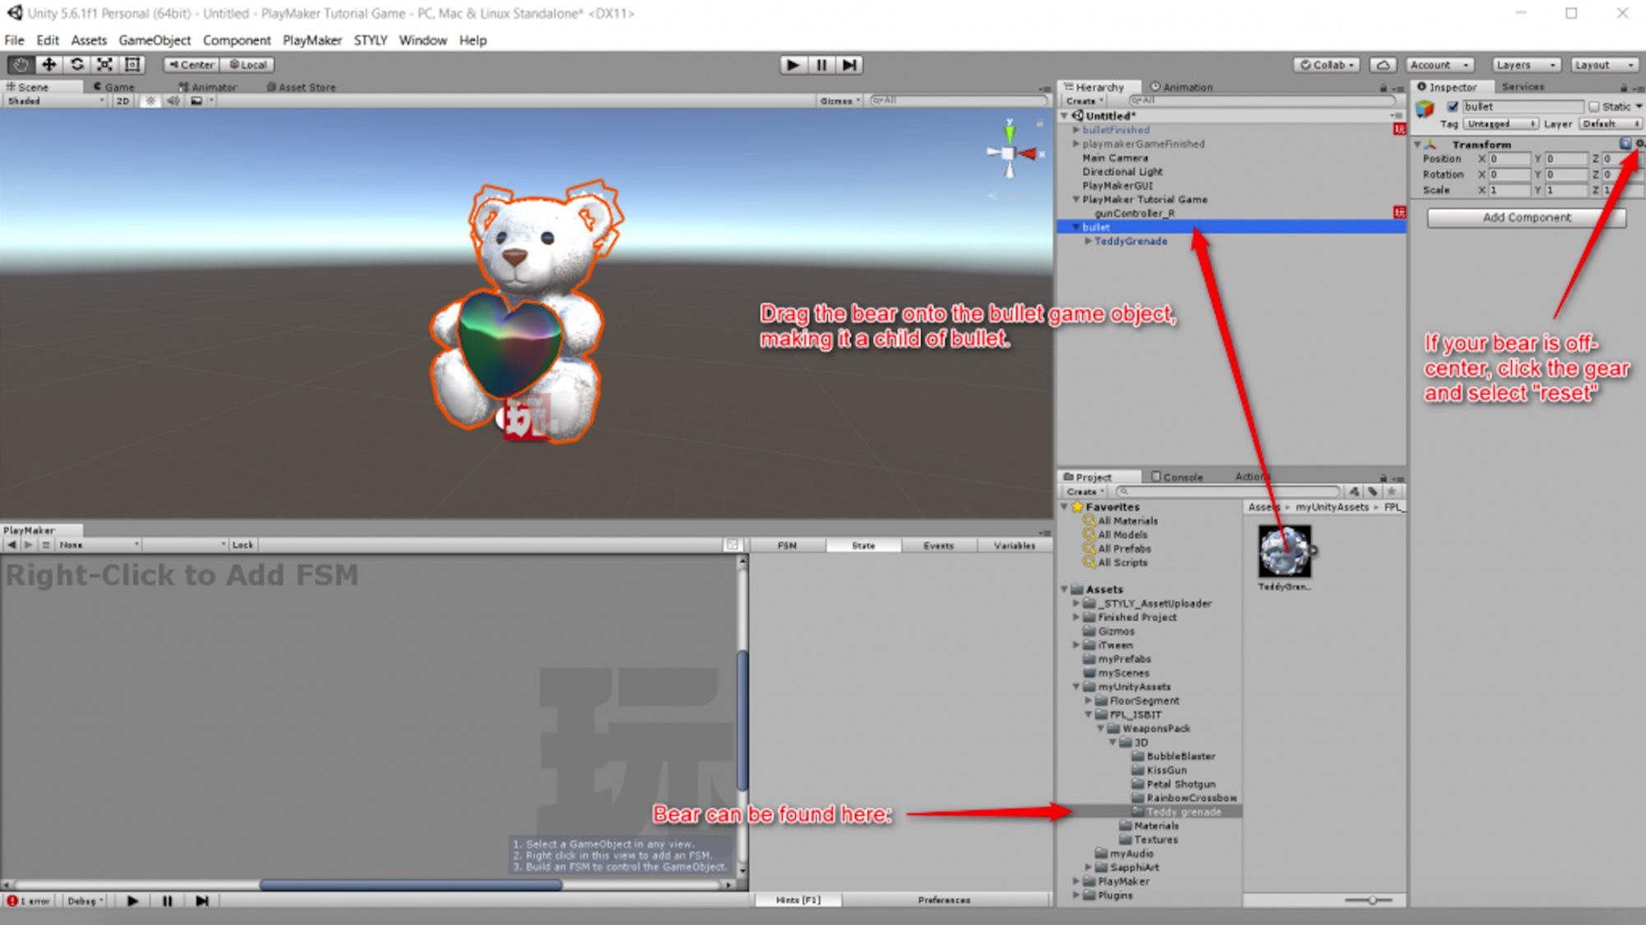The image size is (1646, 925).
Task: Select the Rotate tool
Action: pos(77,64)
